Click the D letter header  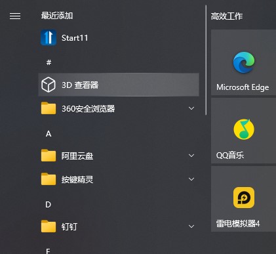point(49,205)
